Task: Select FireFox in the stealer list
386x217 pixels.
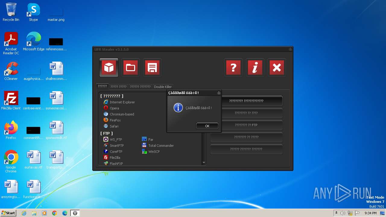Action: 112,120
